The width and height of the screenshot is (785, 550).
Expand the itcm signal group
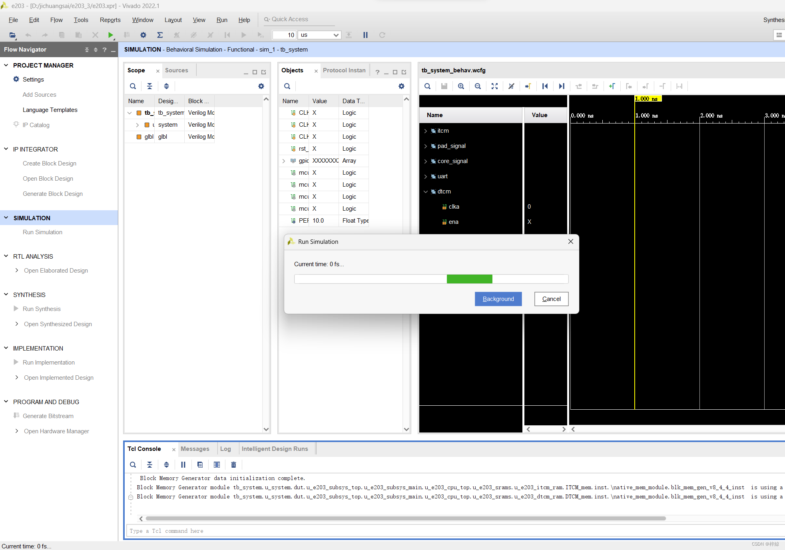coord(426,131)
